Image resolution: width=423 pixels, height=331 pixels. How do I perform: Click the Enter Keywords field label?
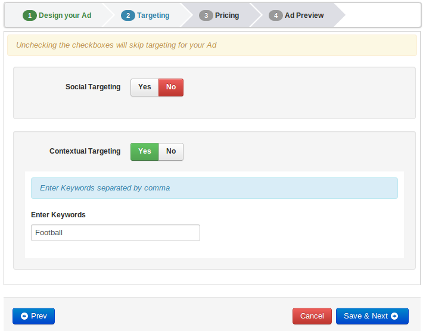[58, 215]
